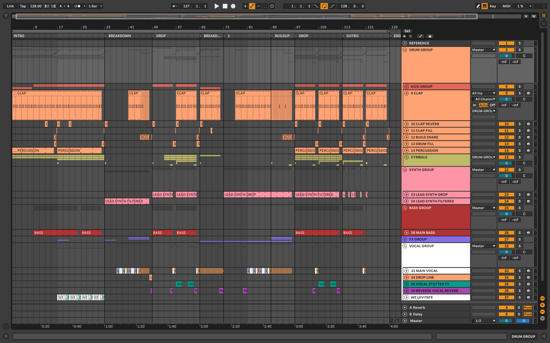Click the lock envelopes padlock icon

pyautogui.click(x=430, y=36)
